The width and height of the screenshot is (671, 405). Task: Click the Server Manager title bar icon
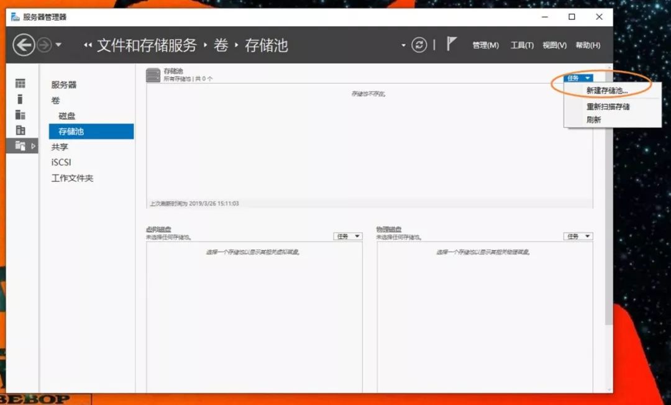(x=16, y=17)
